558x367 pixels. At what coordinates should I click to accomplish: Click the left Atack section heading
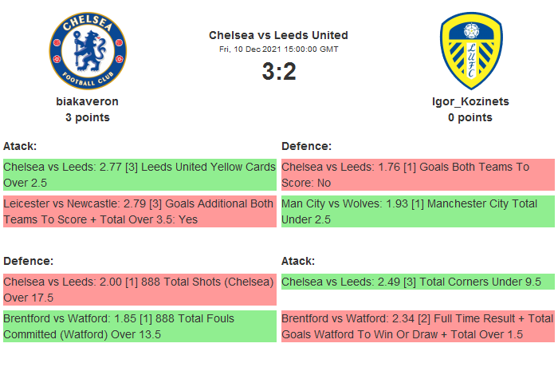tap(20, 146)
